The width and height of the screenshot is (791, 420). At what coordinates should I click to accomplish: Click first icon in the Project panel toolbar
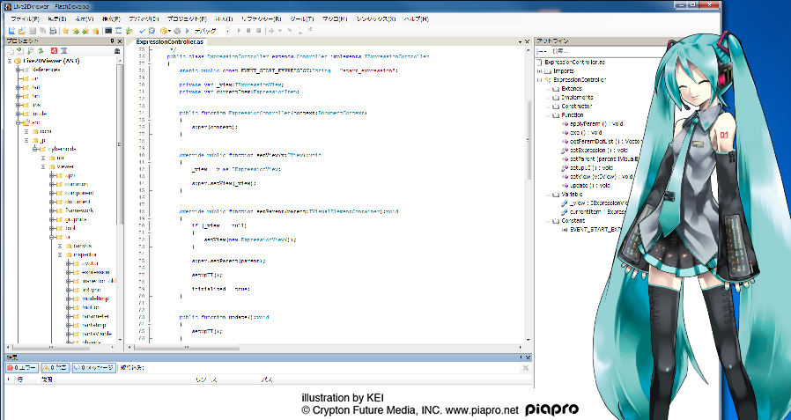(11, 50)
